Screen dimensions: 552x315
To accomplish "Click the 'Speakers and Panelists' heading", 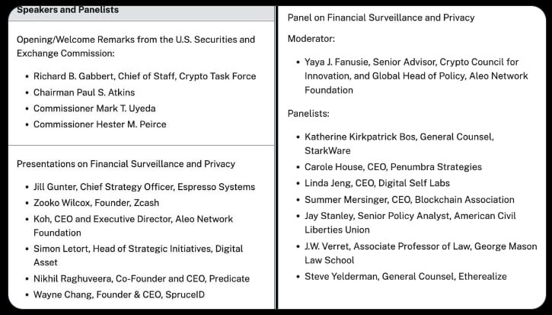I will pos(67,10).
